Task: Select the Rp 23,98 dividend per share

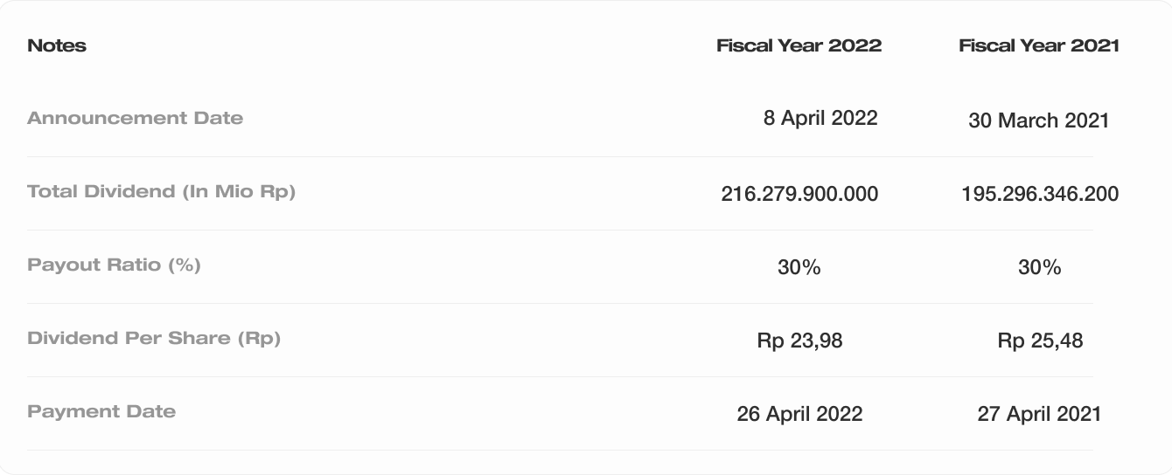Action: click(800, 341)
